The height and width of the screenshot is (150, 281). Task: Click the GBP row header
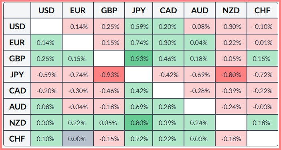[x=17, y=59]
